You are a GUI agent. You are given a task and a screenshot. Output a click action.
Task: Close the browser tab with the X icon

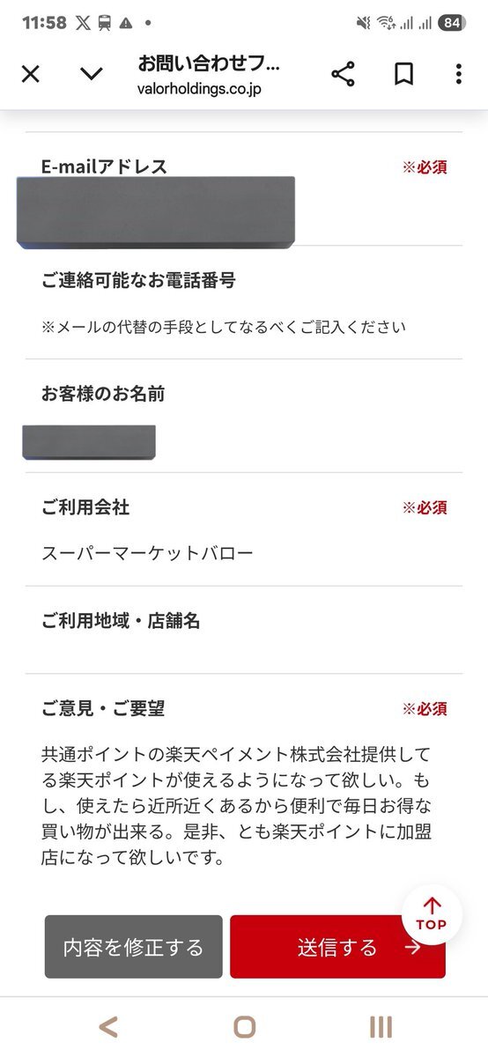click(x=30, y=74)
